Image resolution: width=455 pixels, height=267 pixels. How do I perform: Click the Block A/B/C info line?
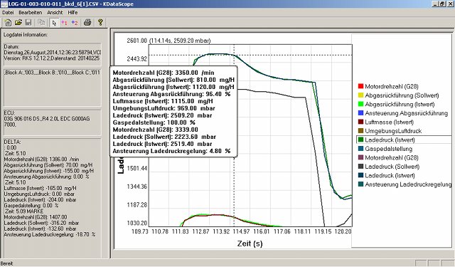[x=52, y=73]
